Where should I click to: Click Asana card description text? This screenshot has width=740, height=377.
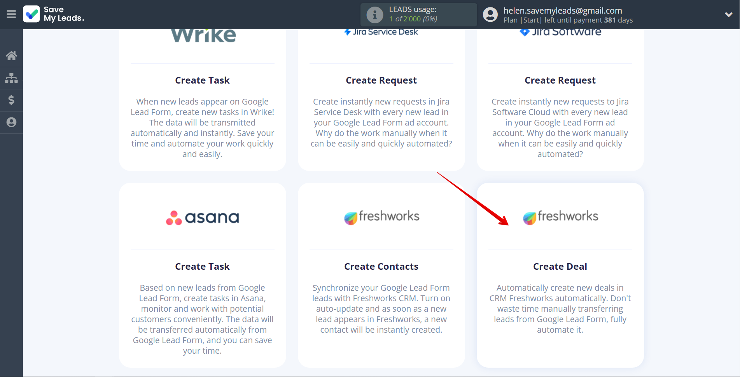tap(202, 319)
